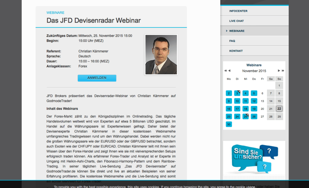Click day 6 in the calendar
This screenshot has height=188, width=309.
pyautogui.click(x=263, y=93)
